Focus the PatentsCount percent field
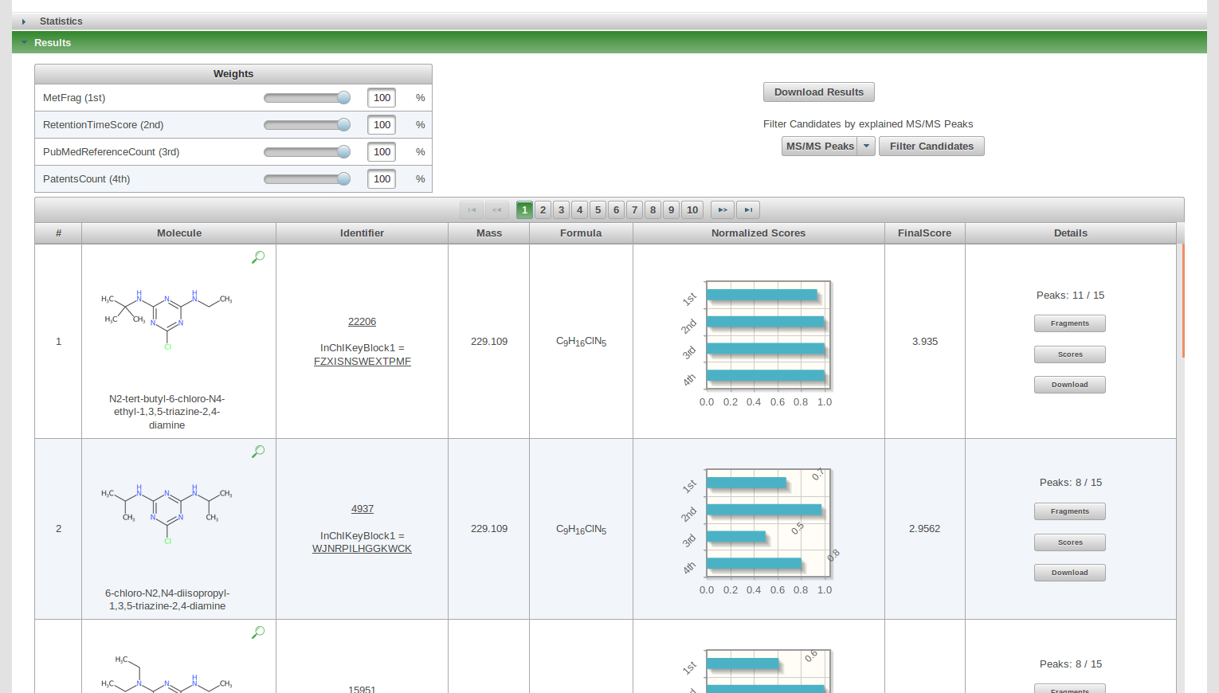This screenshot has width=1219, height=693. pos(382,179)
